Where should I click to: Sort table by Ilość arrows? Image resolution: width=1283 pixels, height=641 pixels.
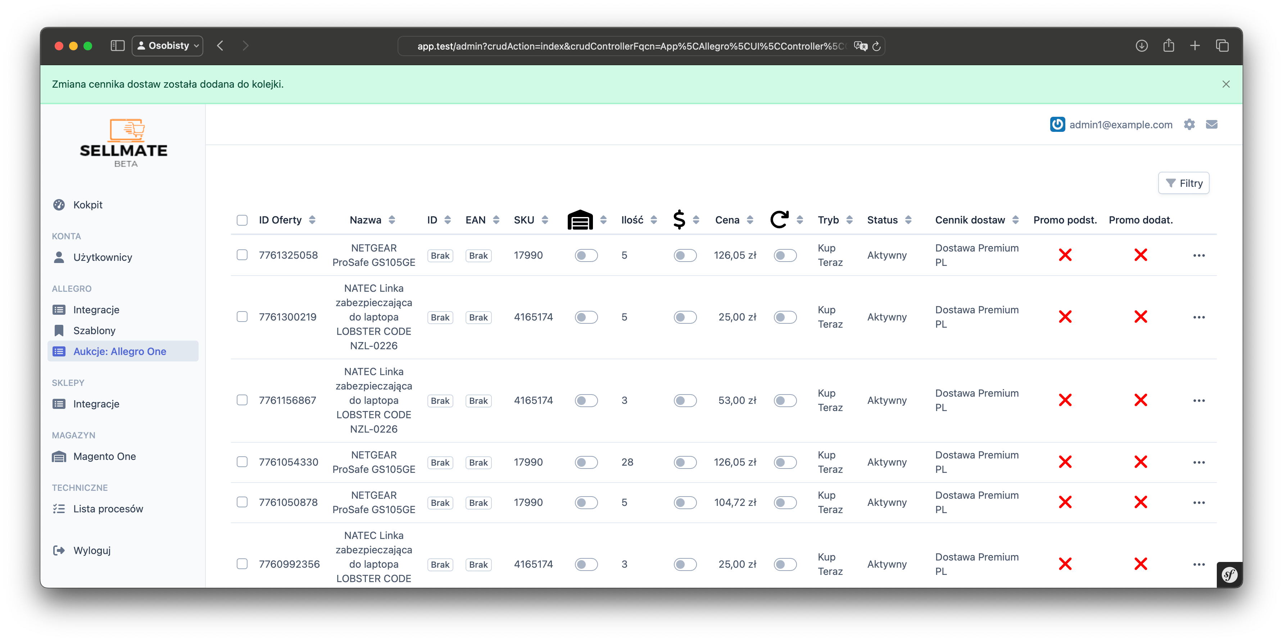coord(653,220)
